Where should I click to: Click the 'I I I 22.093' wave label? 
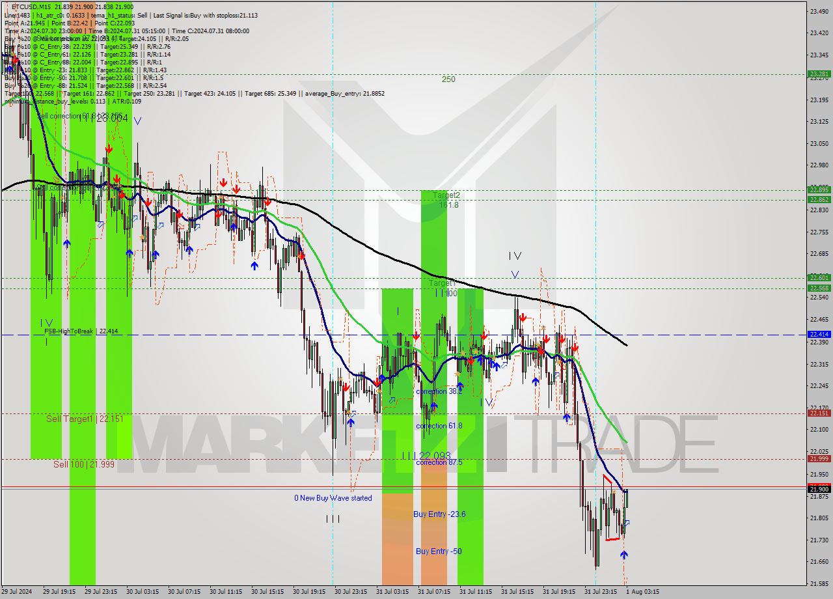[x=426, y=454]
